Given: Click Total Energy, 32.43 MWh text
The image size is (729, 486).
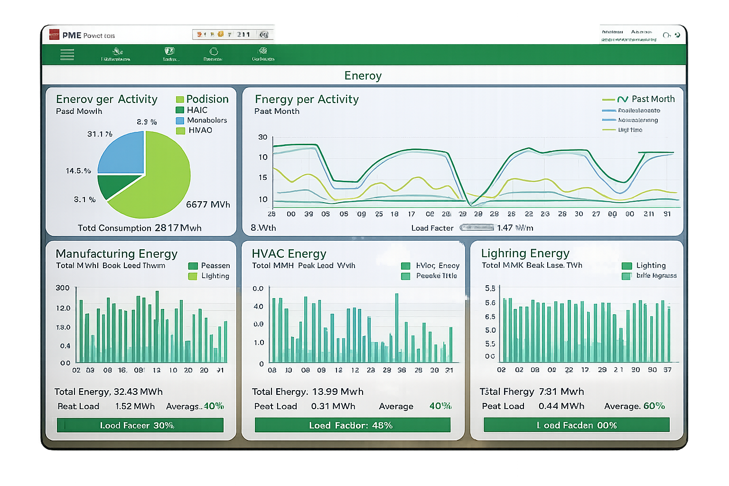Looking at the screenshot, I should 109,392.
